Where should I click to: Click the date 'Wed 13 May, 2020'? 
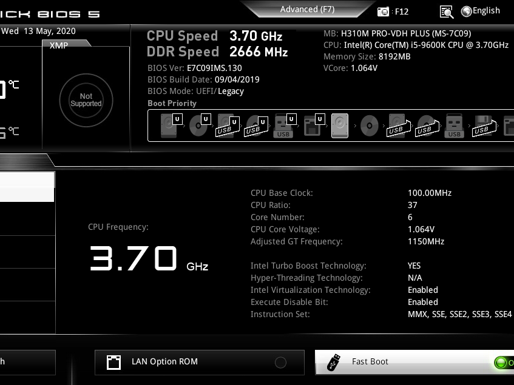coord(38,31)
